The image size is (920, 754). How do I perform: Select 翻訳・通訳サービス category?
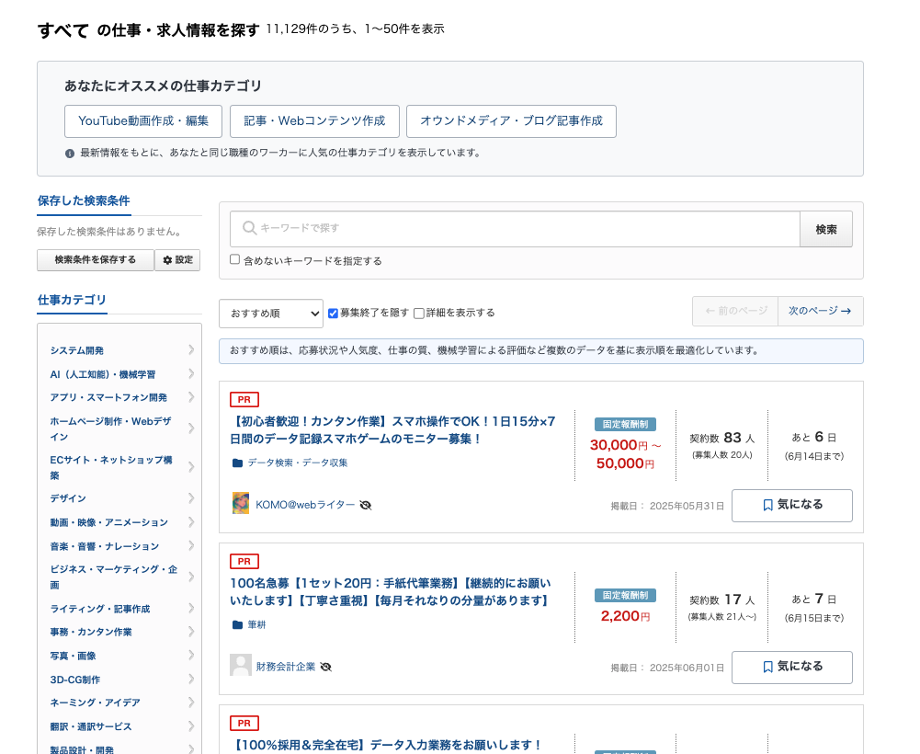click(91, 727)
